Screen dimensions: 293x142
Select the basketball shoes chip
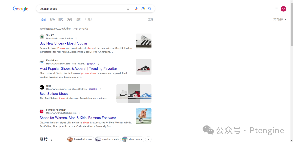(x=81, y=139)
